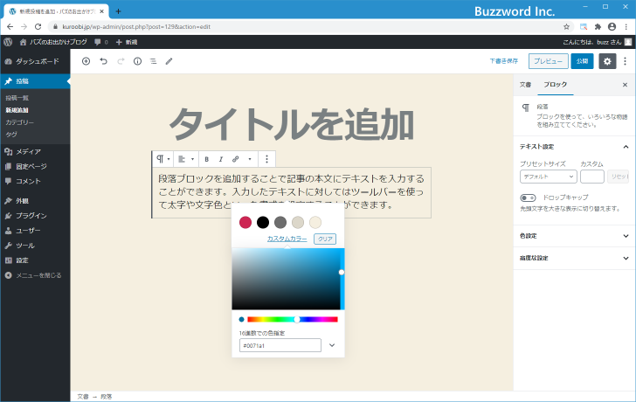The image size is (636, 402).
Task: Click the italic formatting button
Action: coord(220,159)
